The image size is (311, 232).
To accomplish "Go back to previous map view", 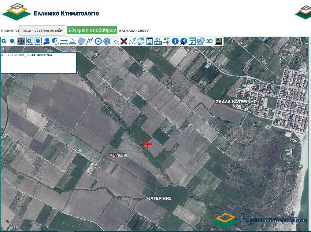I will click(46, 41).
